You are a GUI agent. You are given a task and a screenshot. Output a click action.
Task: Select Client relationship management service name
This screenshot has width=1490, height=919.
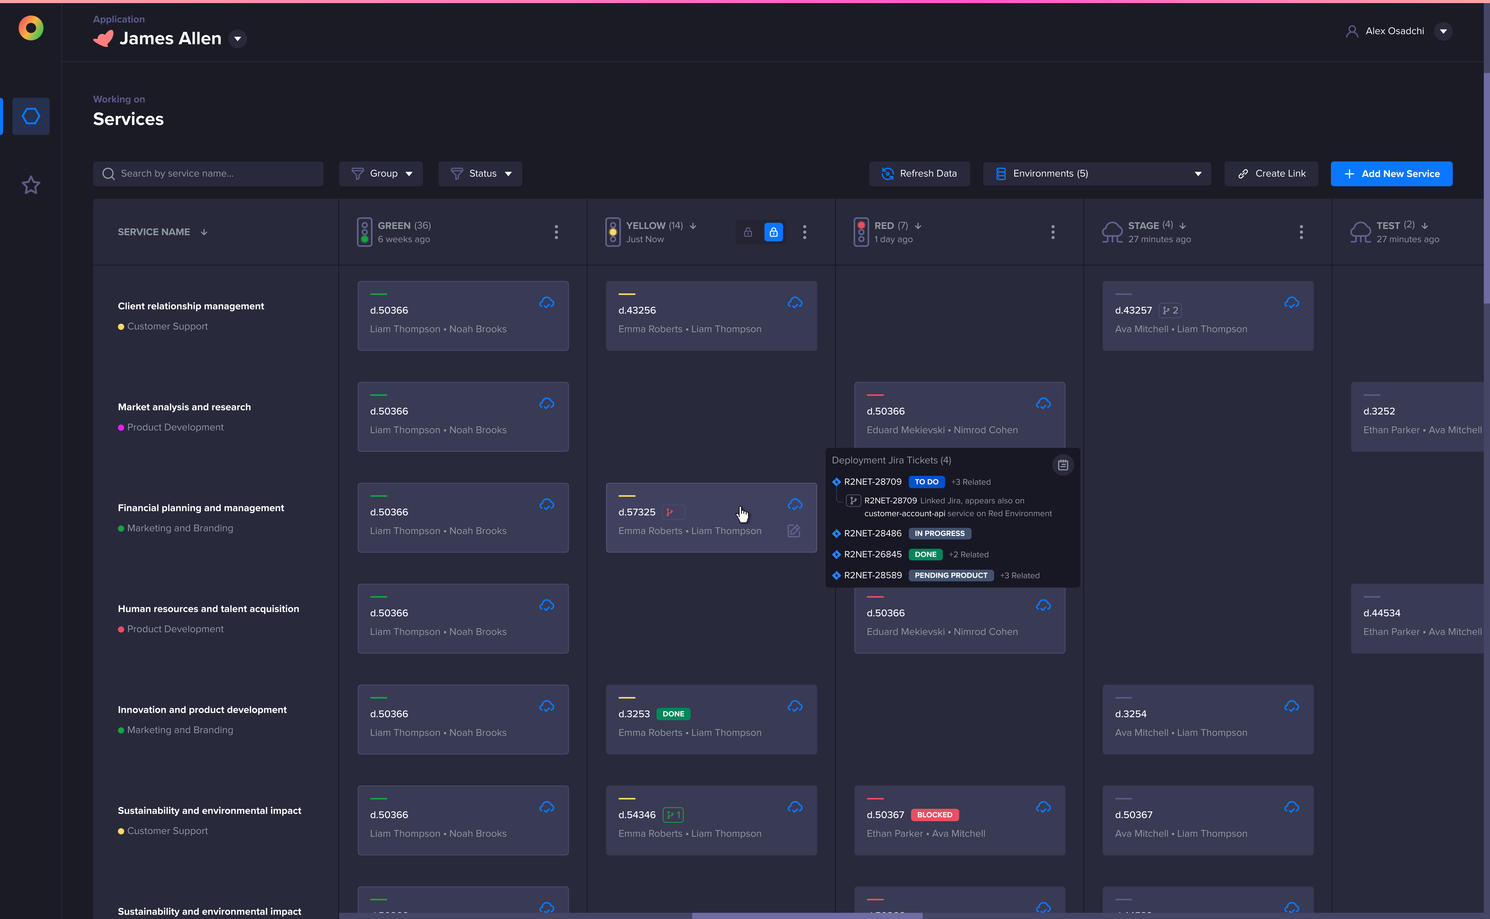191,306
